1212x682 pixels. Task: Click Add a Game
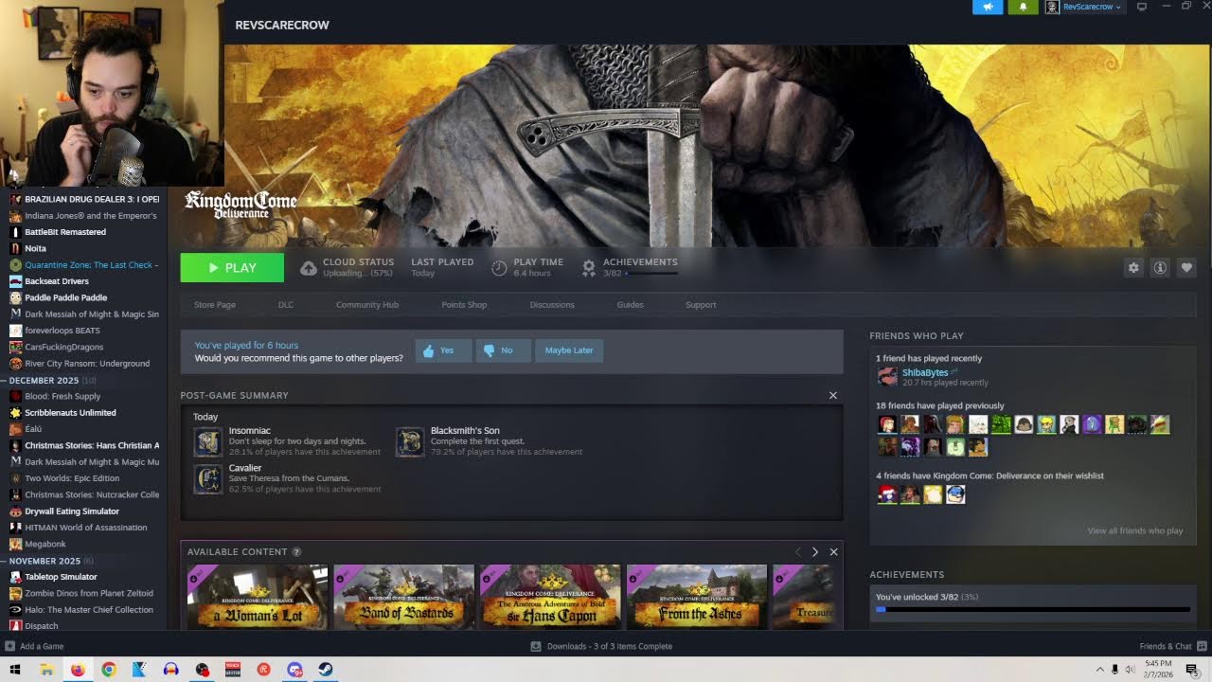(35, 647)
